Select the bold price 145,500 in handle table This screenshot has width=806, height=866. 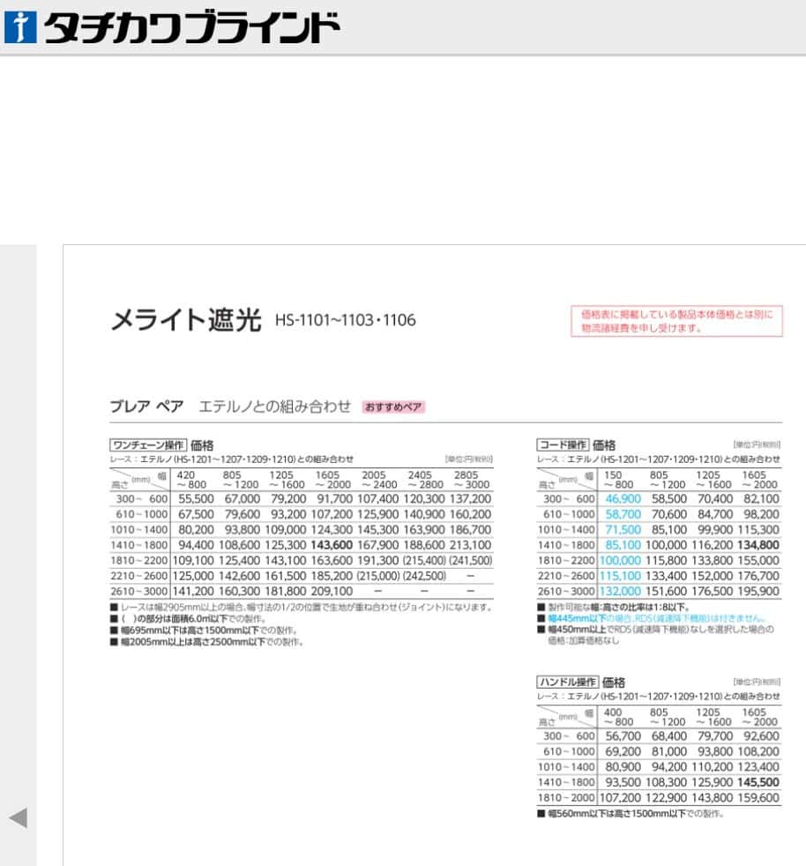pos(757,782)
